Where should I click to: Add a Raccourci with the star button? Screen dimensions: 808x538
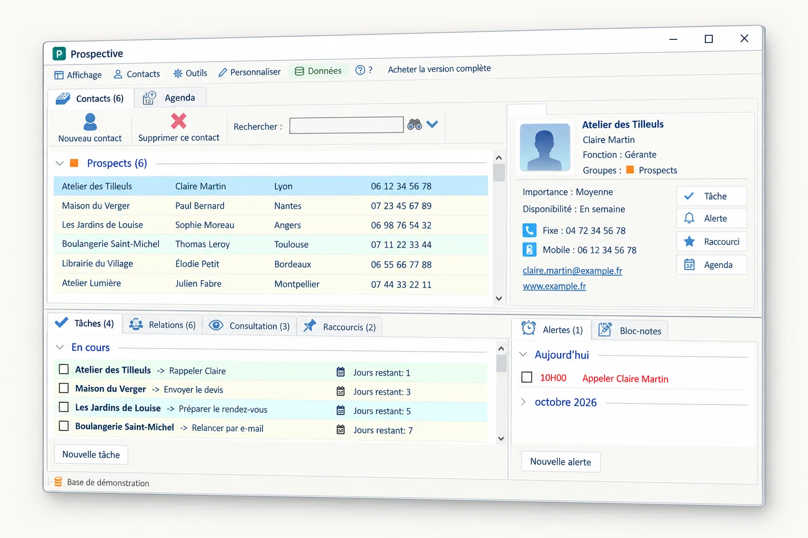[711, 242]
